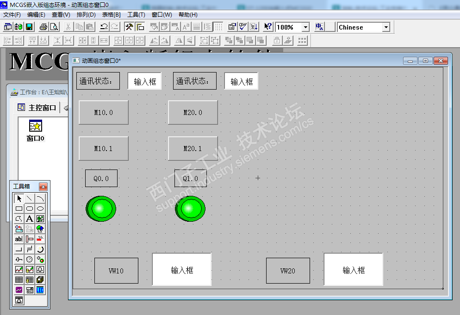
Task: Click the M20.0 button on canvas
Action: [193, 112]
